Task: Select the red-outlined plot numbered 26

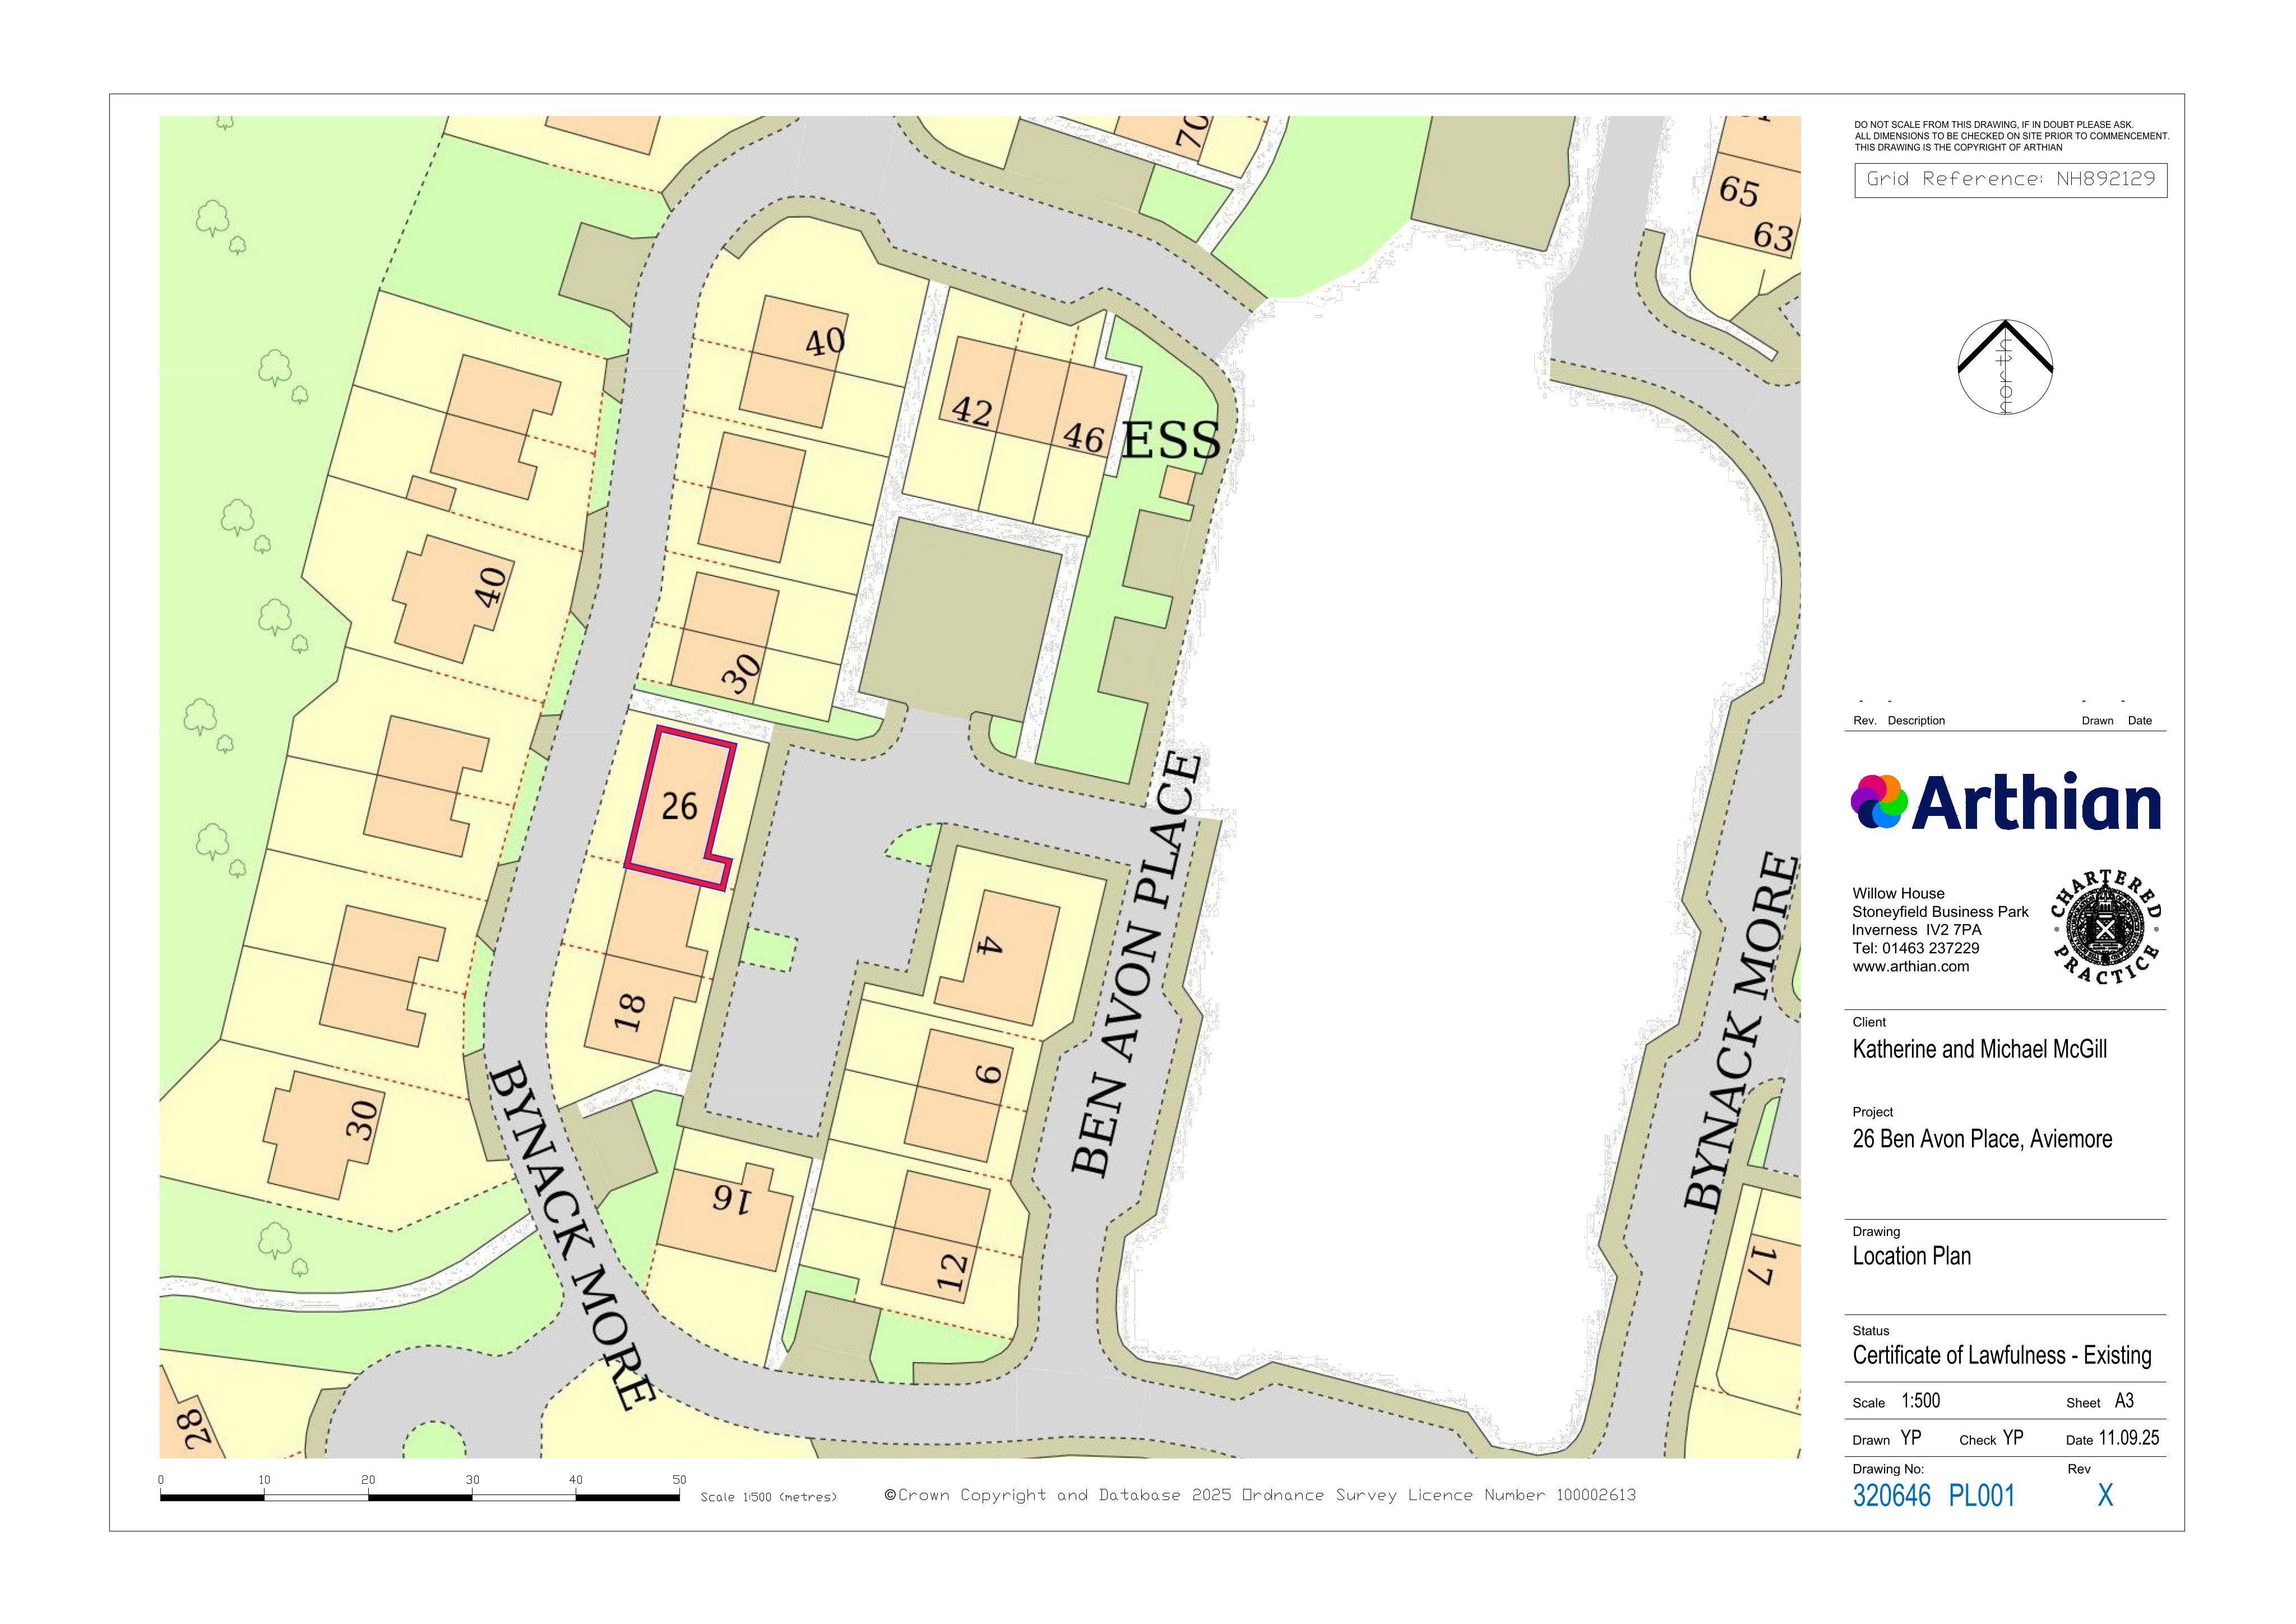Action: pos(680,809)
